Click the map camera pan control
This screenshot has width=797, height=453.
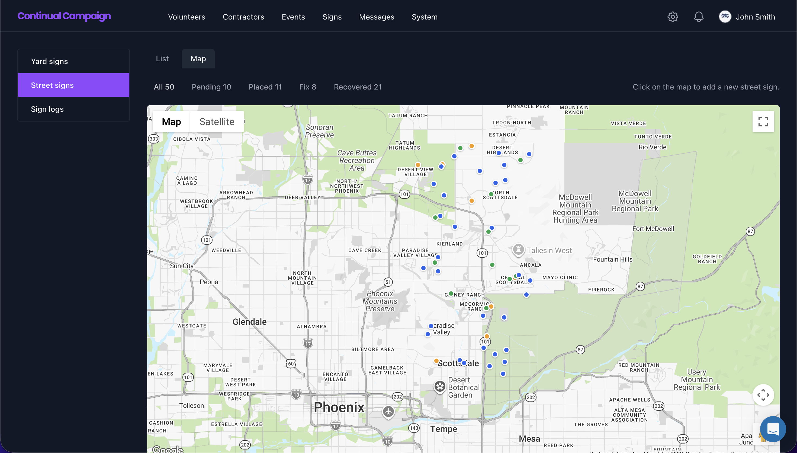[x=763, y=395]
